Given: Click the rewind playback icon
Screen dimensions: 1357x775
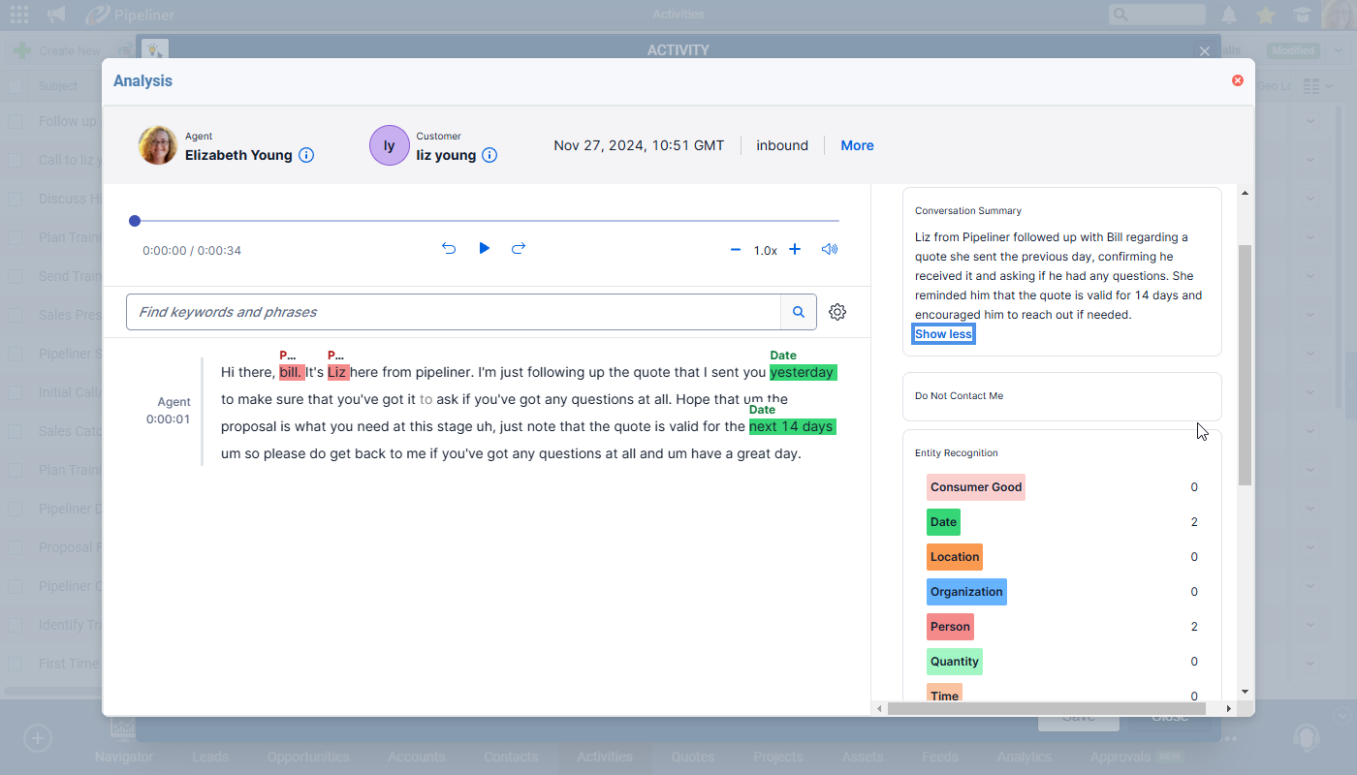Looking at the screenshot, I should (x=449, y=249).
